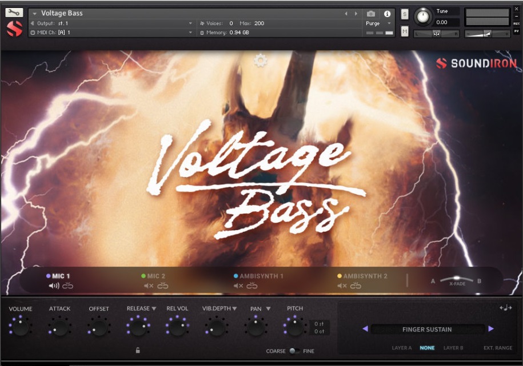Click the Max voices value 200

coord(259,23)
